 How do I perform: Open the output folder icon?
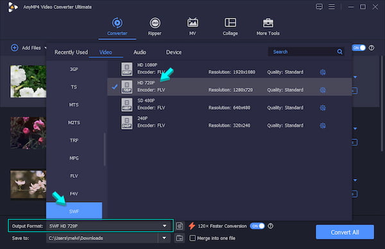(x=180, y=238)
